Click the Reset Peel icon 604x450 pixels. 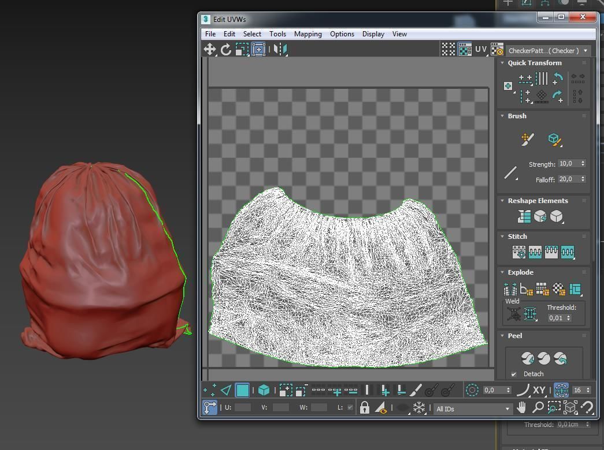[x=561, y=358]
